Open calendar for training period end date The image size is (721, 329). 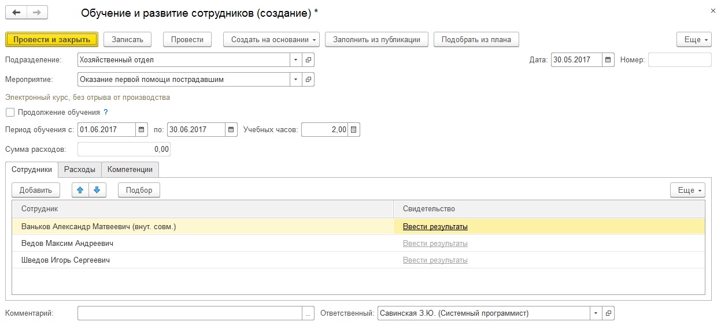click(231, 130)
